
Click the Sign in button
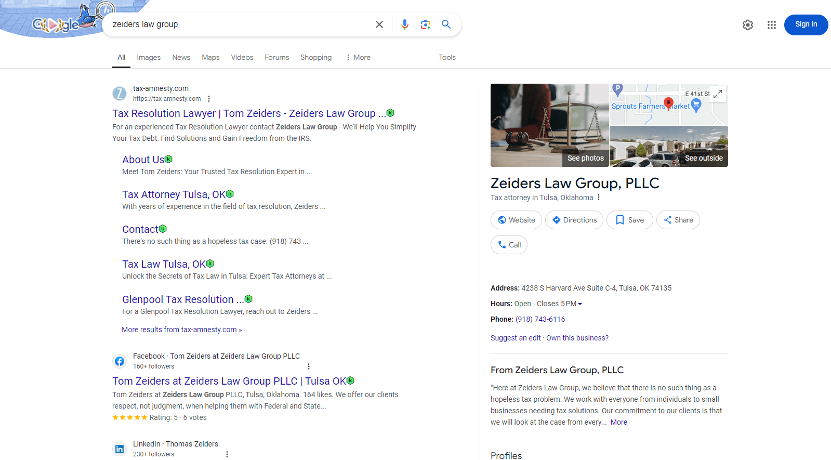coord(806,24)
